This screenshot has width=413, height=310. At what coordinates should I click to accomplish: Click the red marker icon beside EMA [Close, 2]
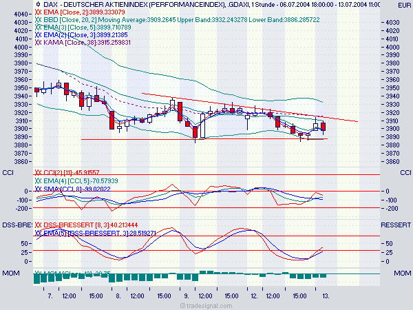click(38, 12)
